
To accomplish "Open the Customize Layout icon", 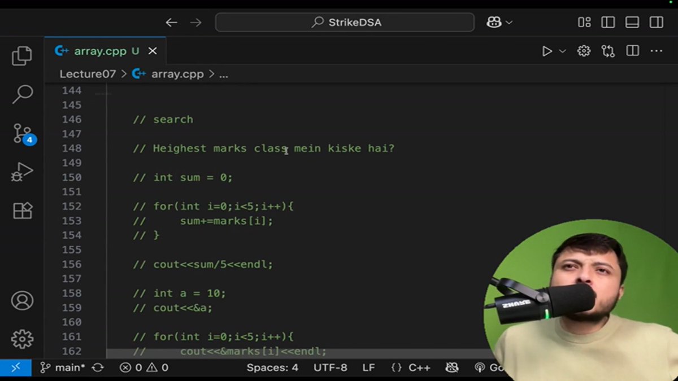I will tap(584, 23).
